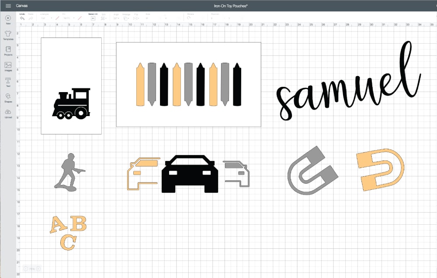Open the hamburger menu next to Canvas
This screenshot has height=278, width=437.
click(x=8, y=6)
